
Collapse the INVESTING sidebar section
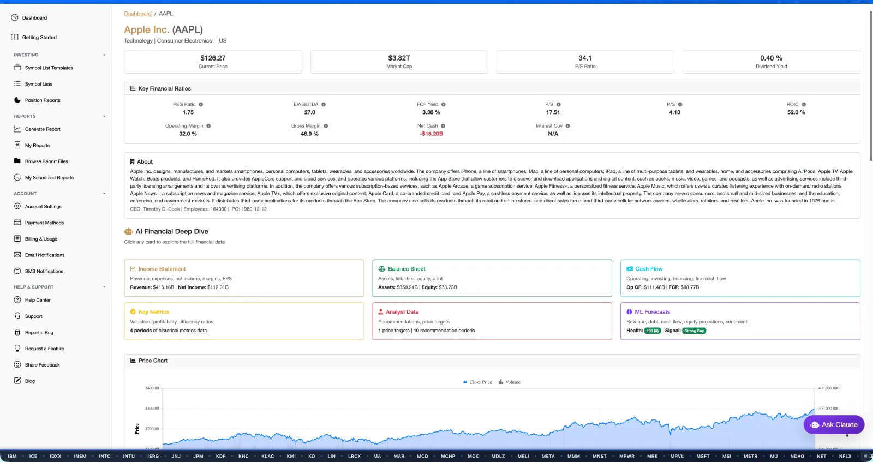104,55
